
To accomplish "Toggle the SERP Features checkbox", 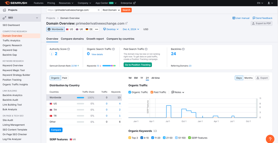I will pos(189,138).
